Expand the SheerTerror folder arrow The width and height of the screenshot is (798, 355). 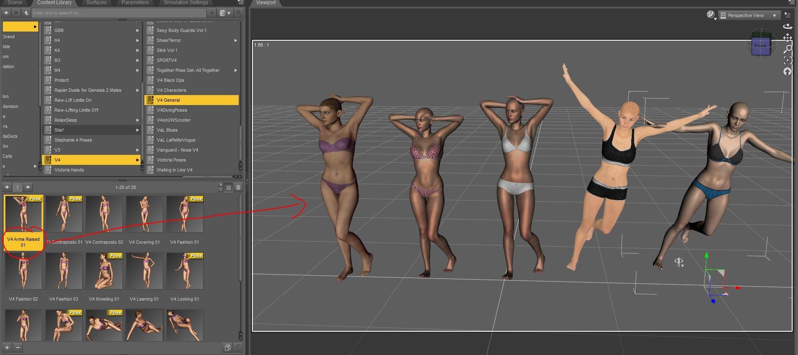(x=235, y=40)
